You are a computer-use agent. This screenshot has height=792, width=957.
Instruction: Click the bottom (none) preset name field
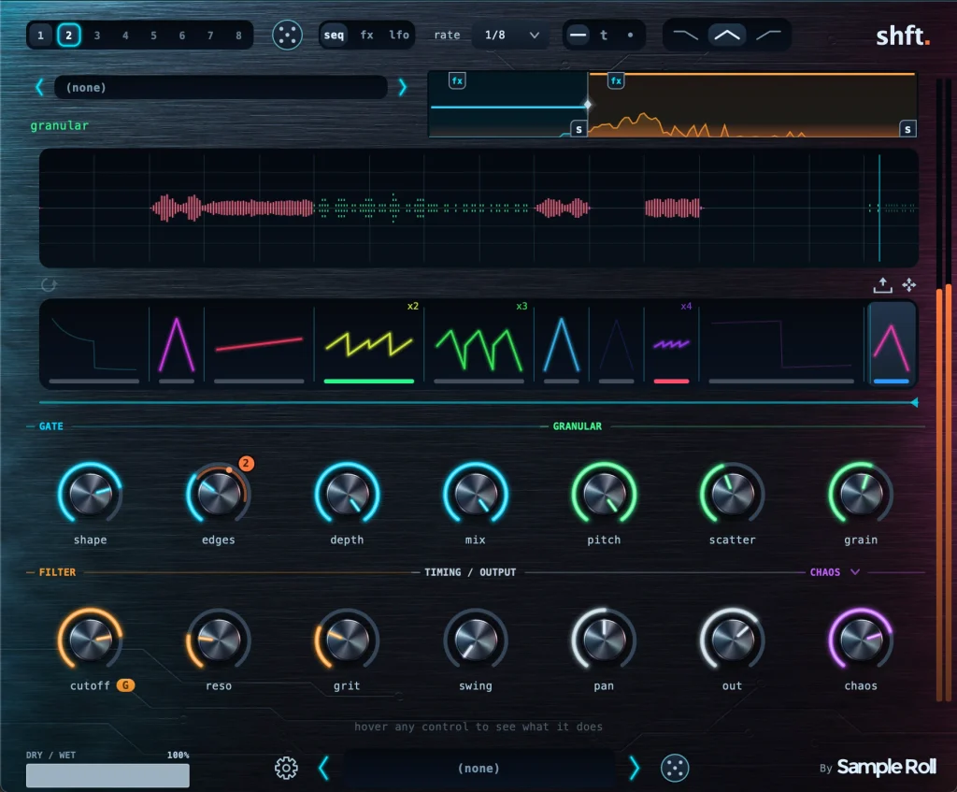[x=479, y=768]
